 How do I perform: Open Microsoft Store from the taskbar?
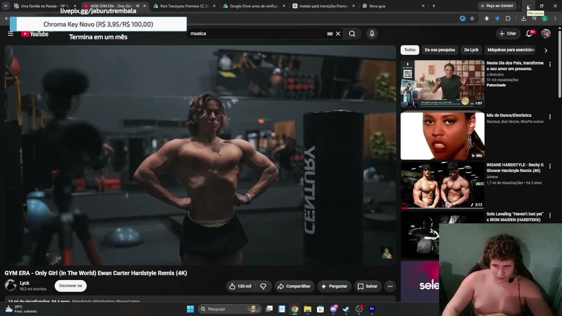coord(321,309)
